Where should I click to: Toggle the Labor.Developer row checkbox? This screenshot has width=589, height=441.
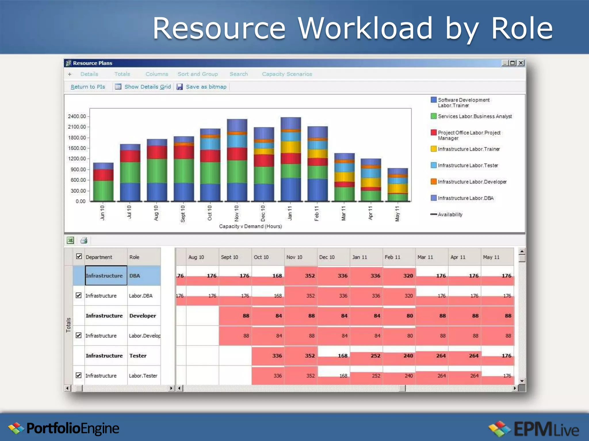pyautogui.click(x=79, y=335)
